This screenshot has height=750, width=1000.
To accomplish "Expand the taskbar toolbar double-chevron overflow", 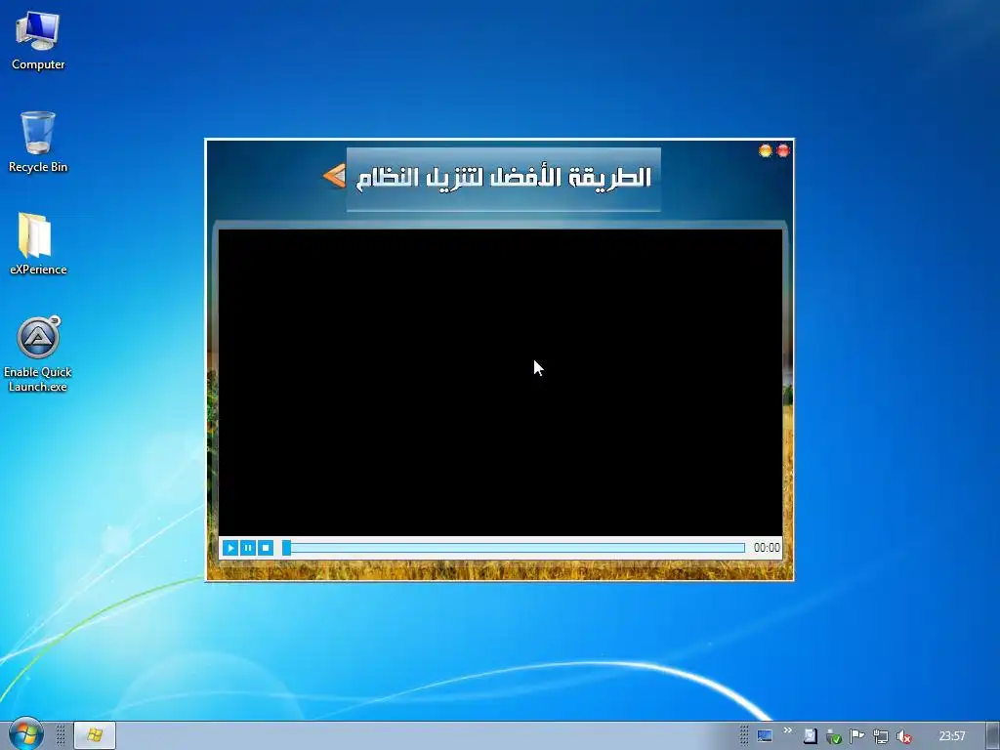I will [788, 730].
